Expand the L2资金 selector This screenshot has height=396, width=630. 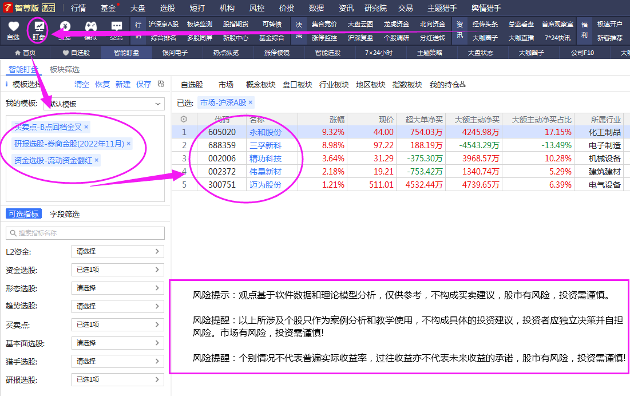(x=118, y=251)
